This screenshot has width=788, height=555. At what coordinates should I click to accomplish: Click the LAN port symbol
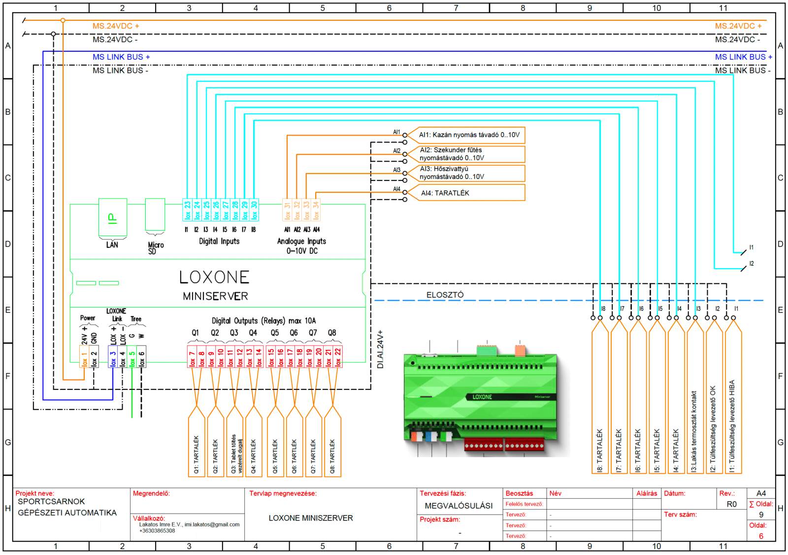(x=113, y=217)
